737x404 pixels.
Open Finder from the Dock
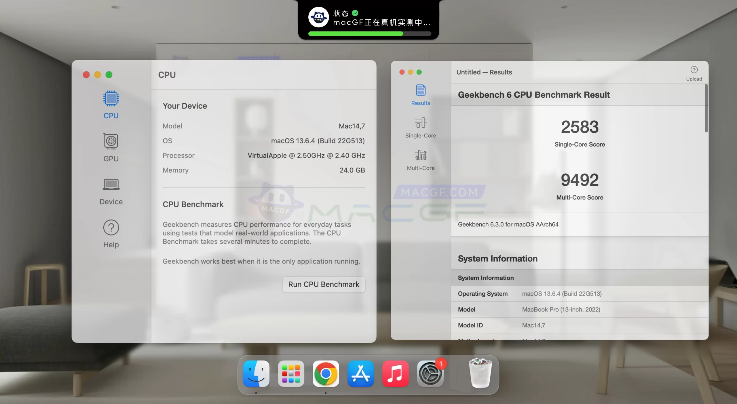256,374
